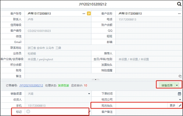This screenshot has width=183, height=116.
Task: Click the 转售后单 button
Action: click(167, 85)
